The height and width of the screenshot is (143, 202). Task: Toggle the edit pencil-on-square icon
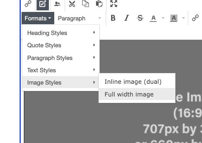pyautogui.click(x=43, y=5)
